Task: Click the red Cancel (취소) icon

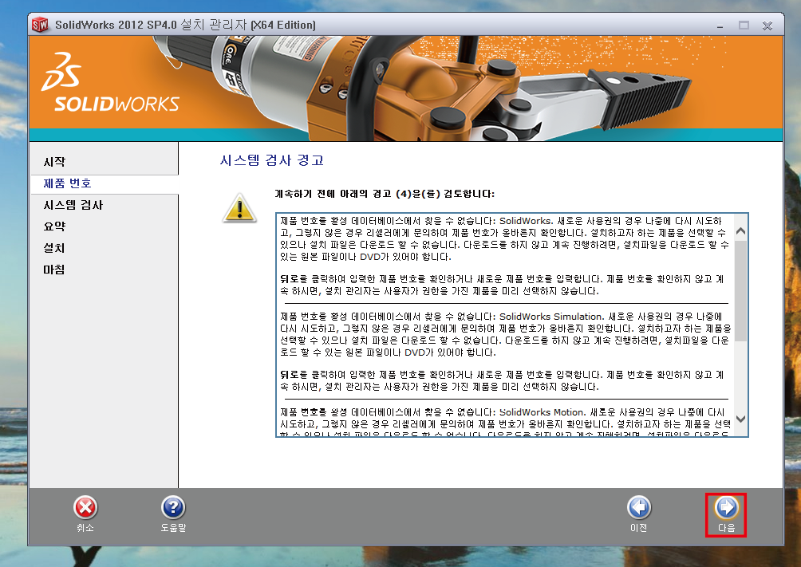Action: [85, 507]
